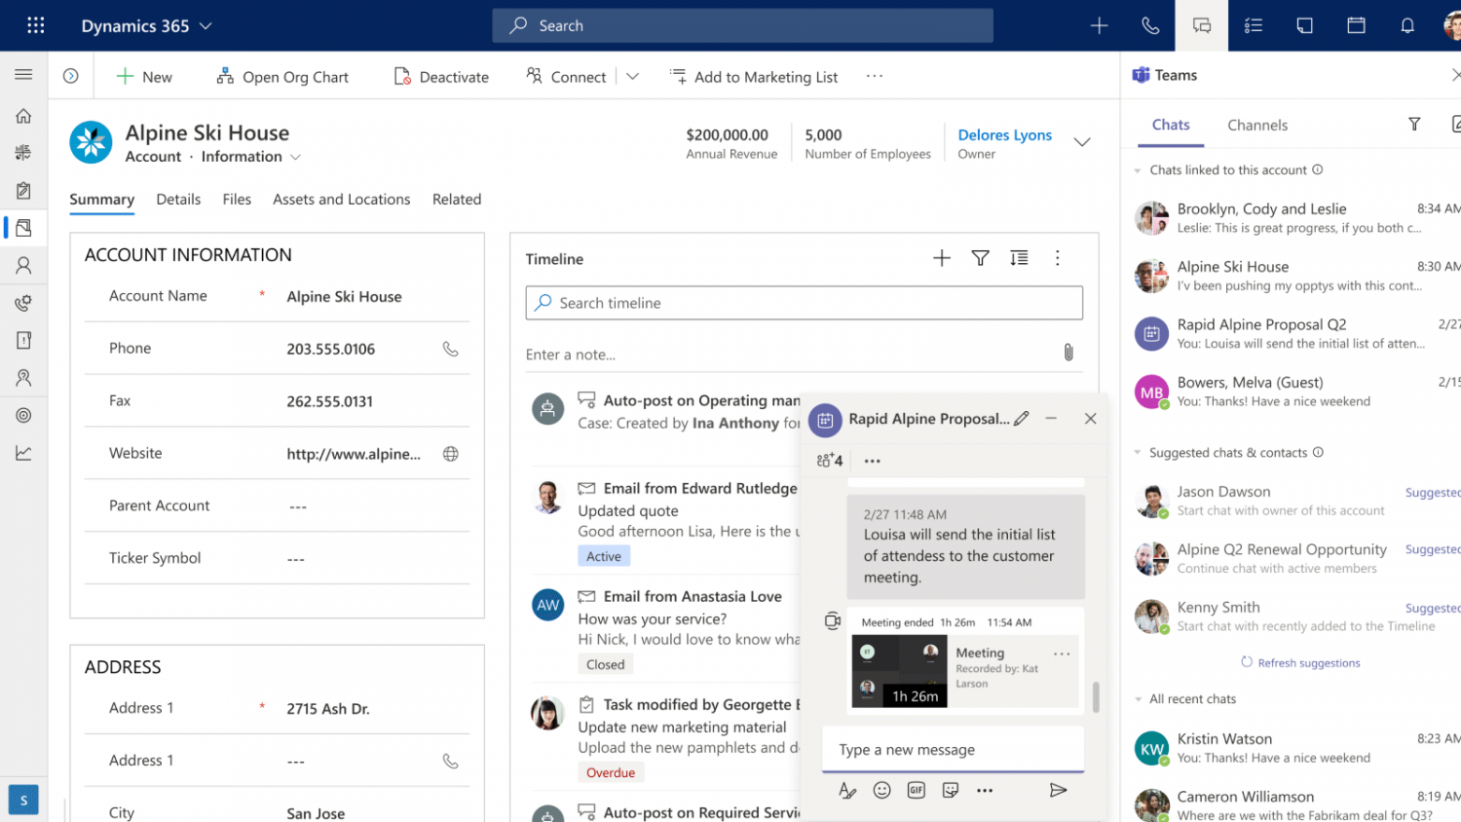Click the Deactivate button

point(441,77)
